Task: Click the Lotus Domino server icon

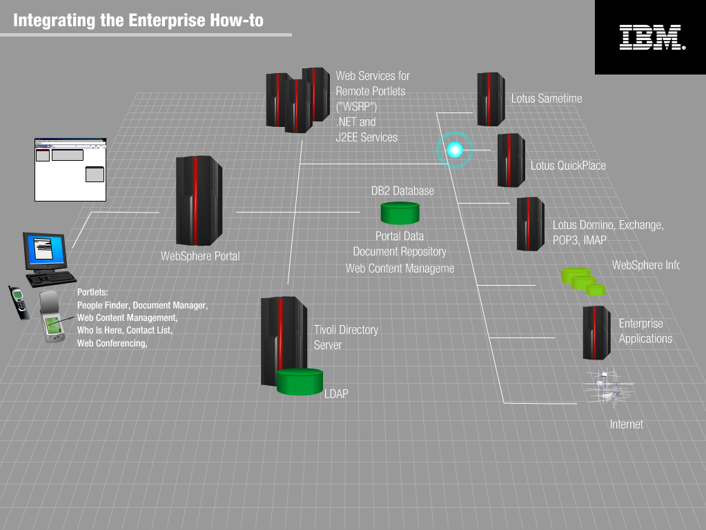Action: pos(531,224)
